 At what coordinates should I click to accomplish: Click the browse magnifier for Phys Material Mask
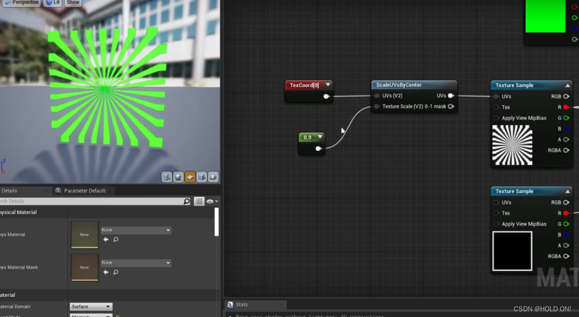pyautogui.click(x=116, y=271)
